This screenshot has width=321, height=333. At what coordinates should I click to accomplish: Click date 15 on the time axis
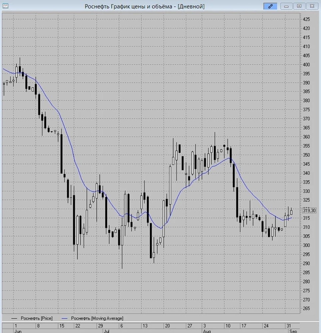pos(62,326)
